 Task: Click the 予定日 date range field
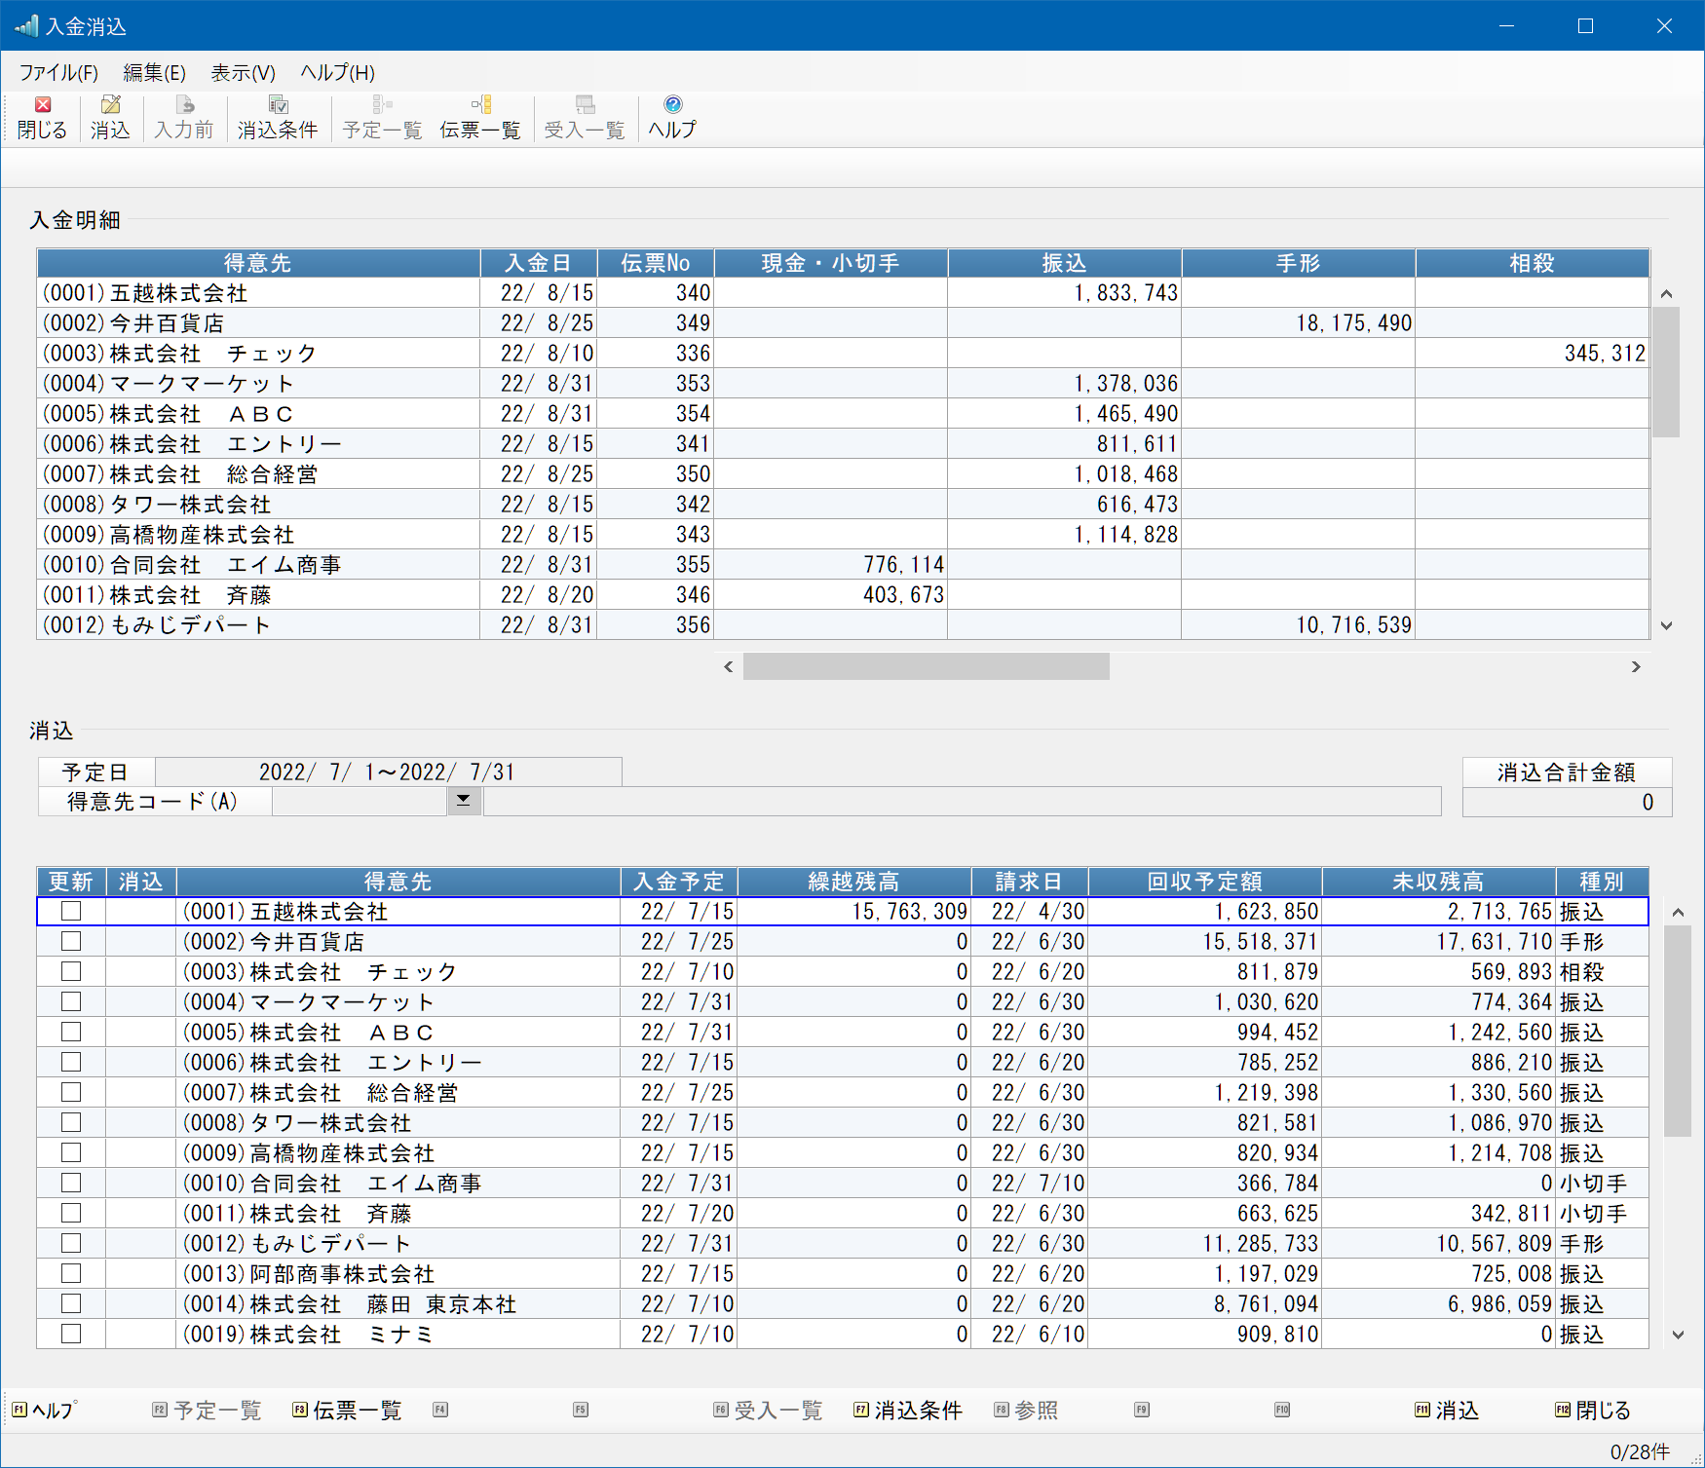(x=388, y=772)
